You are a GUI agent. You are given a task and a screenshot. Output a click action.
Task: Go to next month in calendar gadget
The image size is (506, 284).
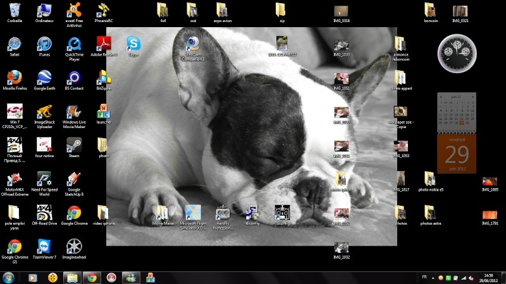point(472,97)
